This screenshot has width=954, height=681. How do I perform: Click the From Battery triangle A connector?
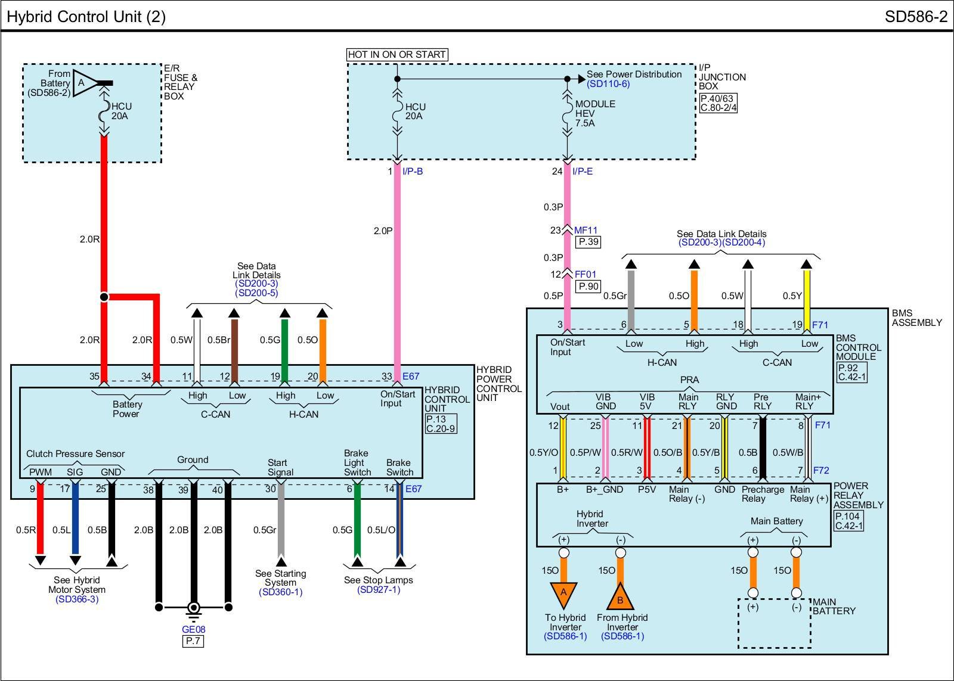84,83
